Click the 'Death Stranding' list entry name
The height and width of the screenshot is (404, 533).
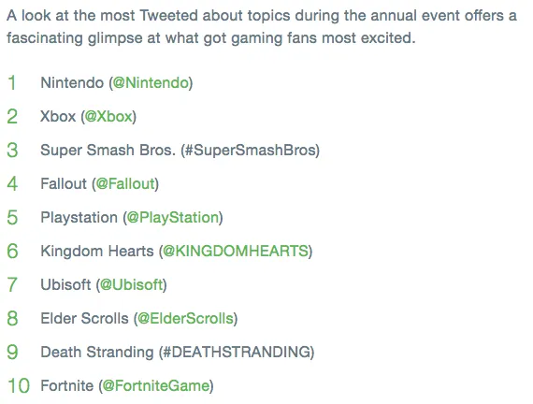click(x=97, y=352)
